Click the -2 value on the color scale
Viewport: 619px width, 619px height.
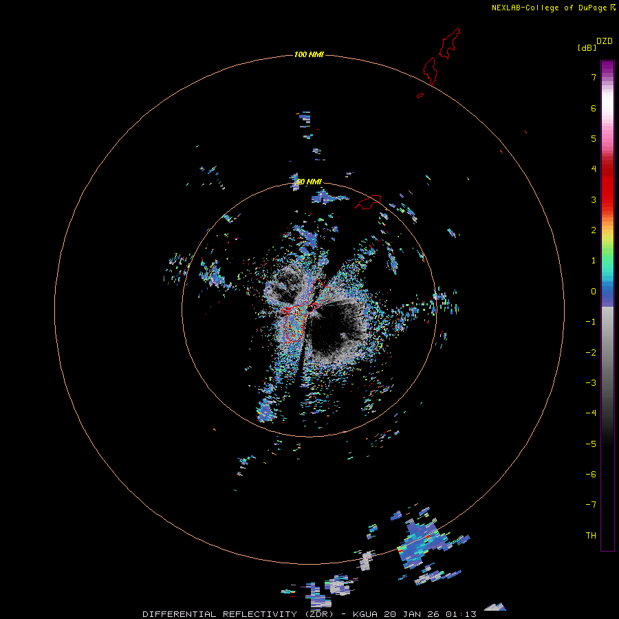[591, 353]
